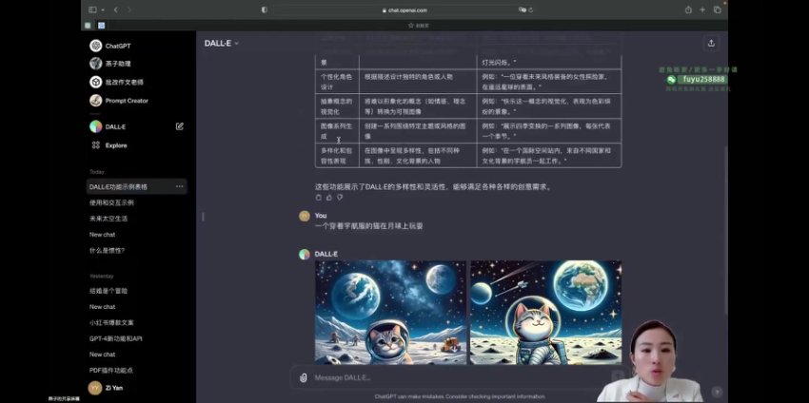
Task: Click the share chat icon at top right
Action: pyautogui.click(x=710, y=43)
